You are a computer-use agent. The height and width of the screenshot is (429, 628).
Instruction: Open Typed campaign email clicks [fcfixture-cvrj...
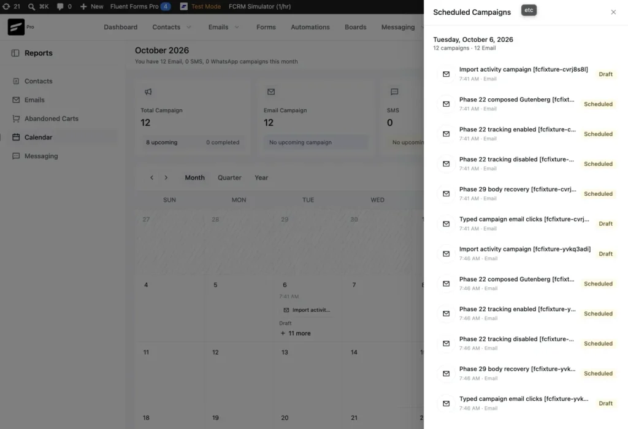click(526, 224)
